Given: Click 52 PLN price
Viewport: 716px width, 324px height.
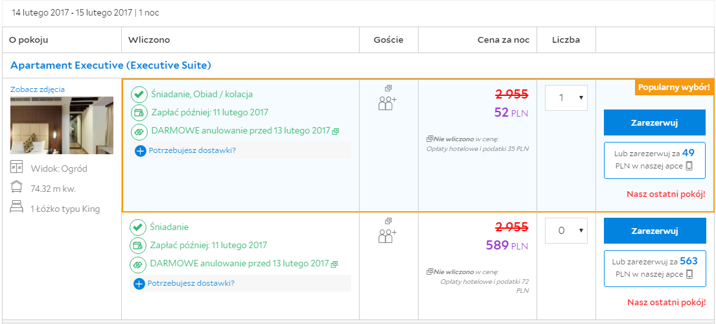Looking at the screenshot, I should 511,112.
